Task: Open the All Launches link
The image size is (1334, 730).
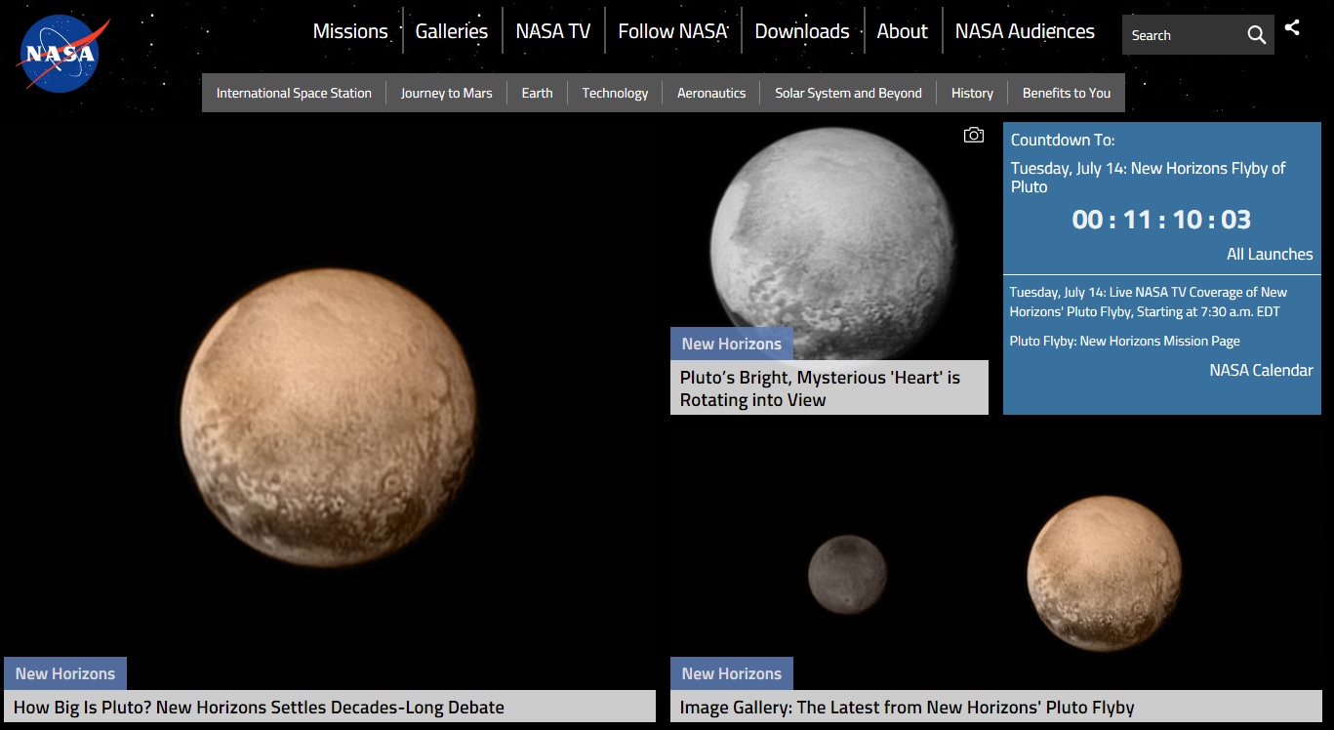Action: pos(1269,254)
